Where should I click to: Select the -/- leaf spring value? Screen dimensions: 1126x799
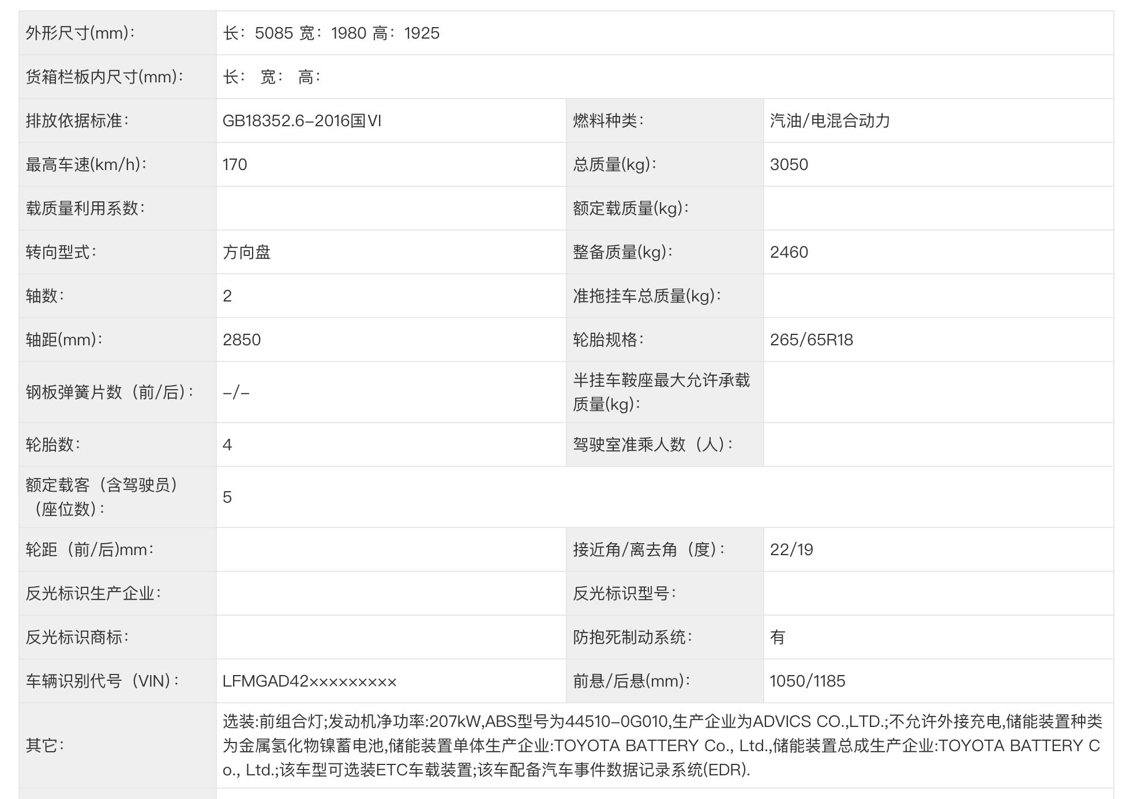coord(237,393)
